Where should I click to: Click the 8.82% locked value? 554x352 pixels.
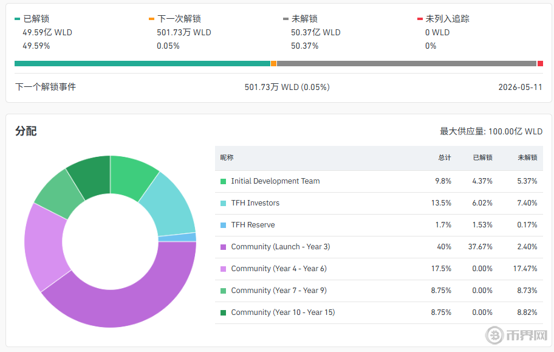[x=527, y=312]
